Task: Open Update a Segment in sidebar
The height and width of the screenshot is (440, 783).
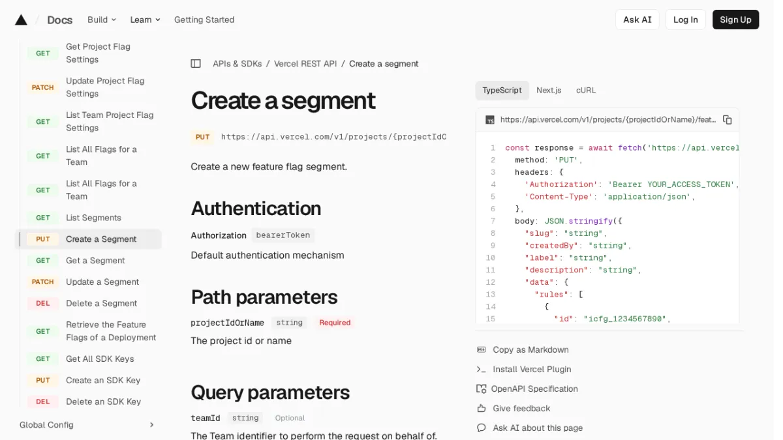Action: [x=88, y=282]
